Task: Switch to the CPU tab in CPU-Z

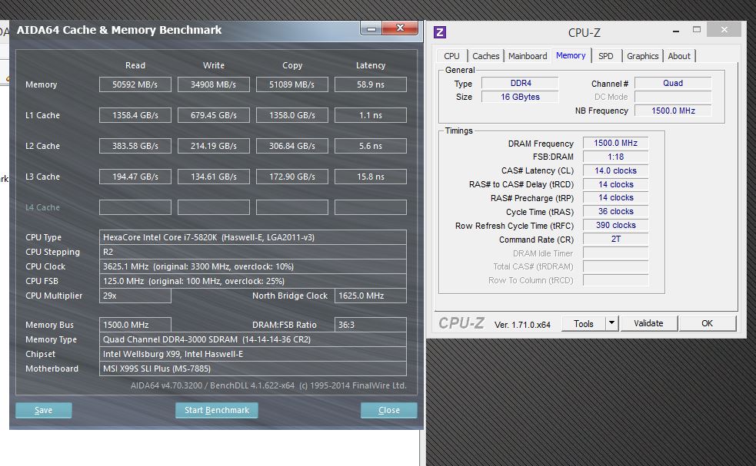Action: point(451,56)
